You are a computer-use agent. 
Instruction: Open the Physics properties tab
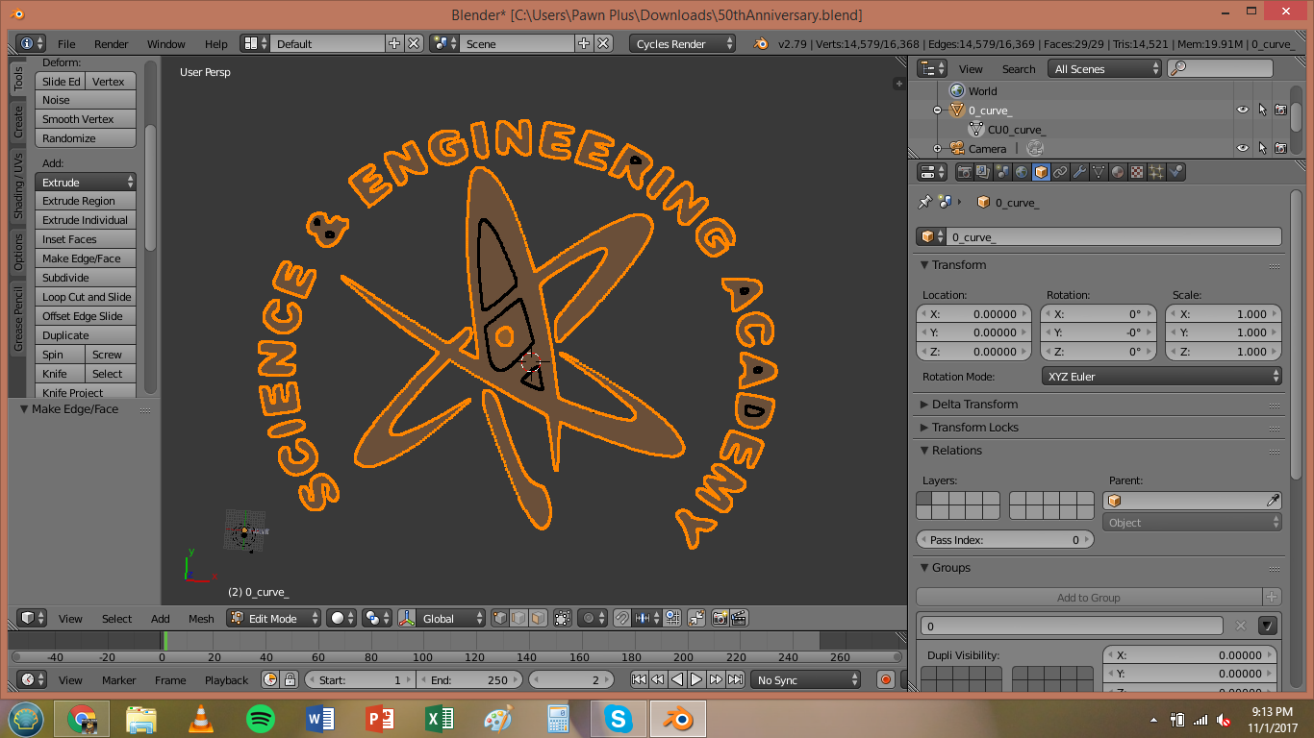1175,172
